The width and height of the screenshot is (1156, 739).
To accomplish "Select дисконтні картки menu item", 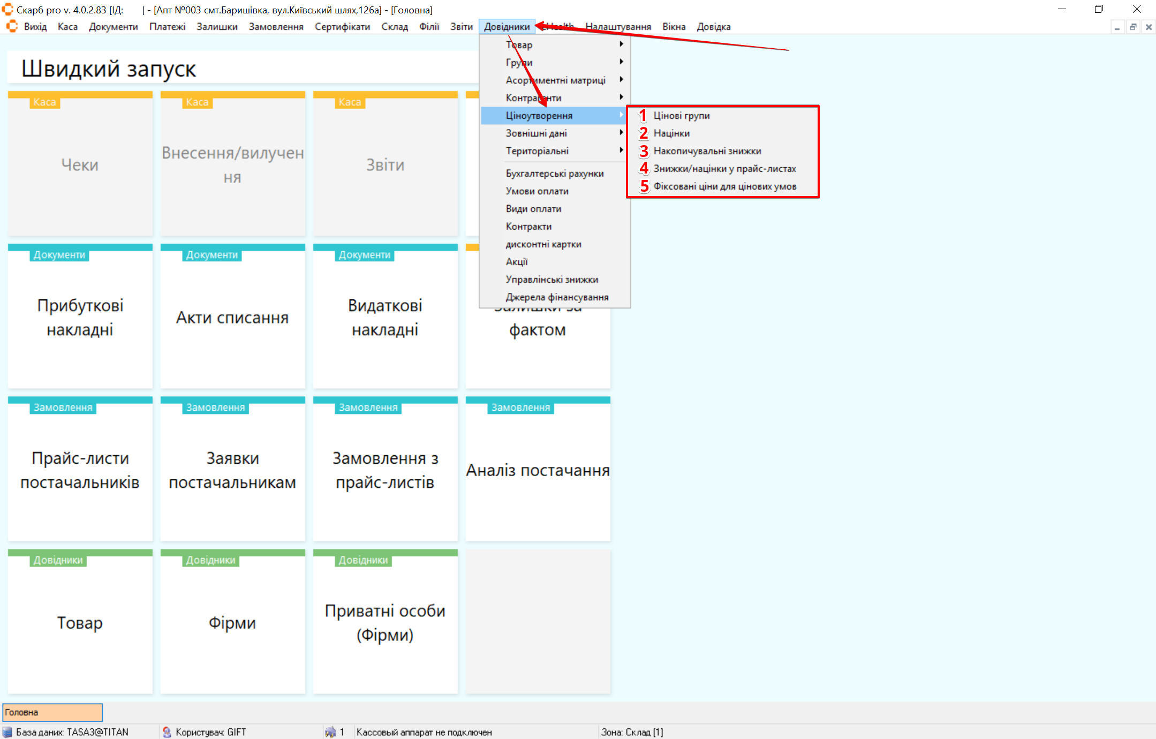I will (x=543, y=244).
